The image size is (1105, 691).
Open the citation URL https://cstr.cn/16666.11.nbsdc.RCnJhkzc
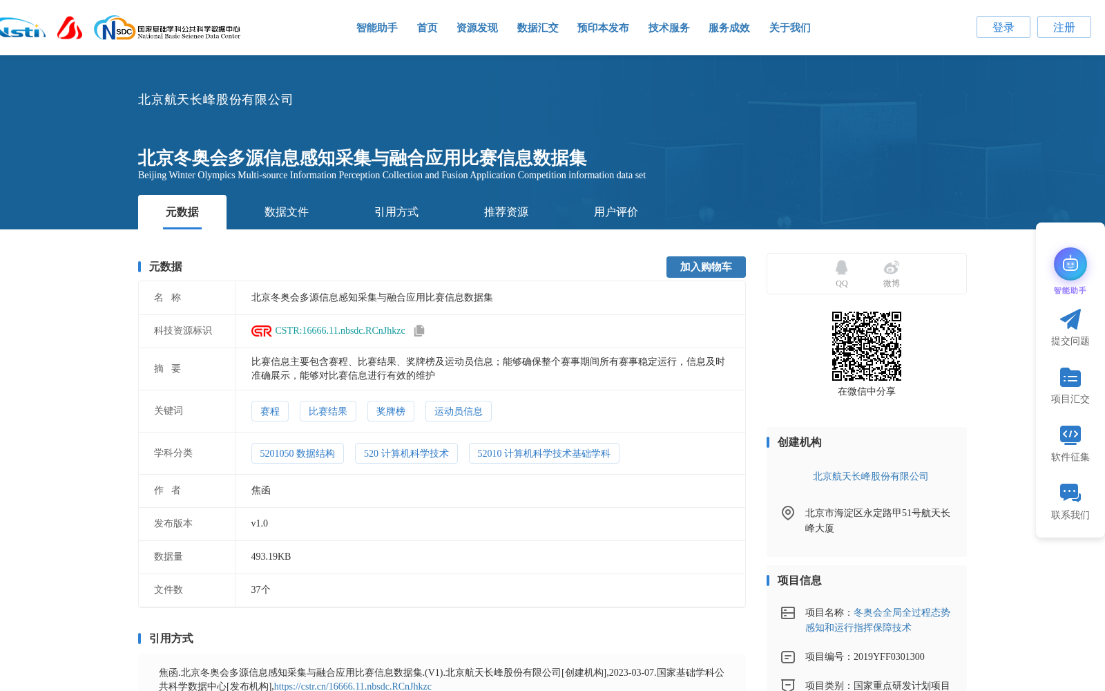[x=353, y=686]
